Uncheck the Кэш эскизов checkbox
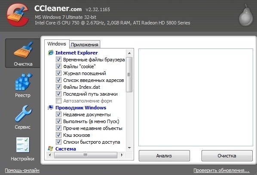This screenshot has height=175, width=257. (x=58, y=135)
